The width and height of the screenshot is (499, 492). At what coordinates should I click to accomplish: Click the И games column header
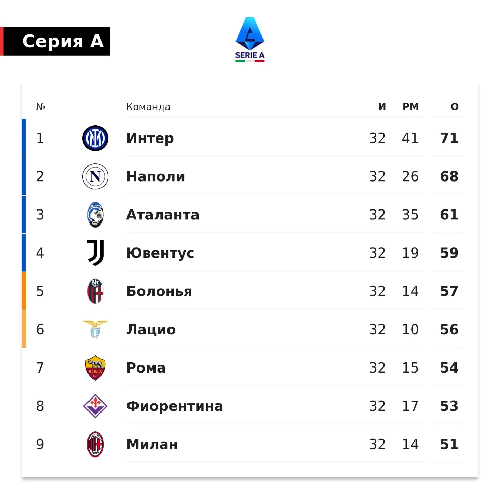click(x=382, y=107)
